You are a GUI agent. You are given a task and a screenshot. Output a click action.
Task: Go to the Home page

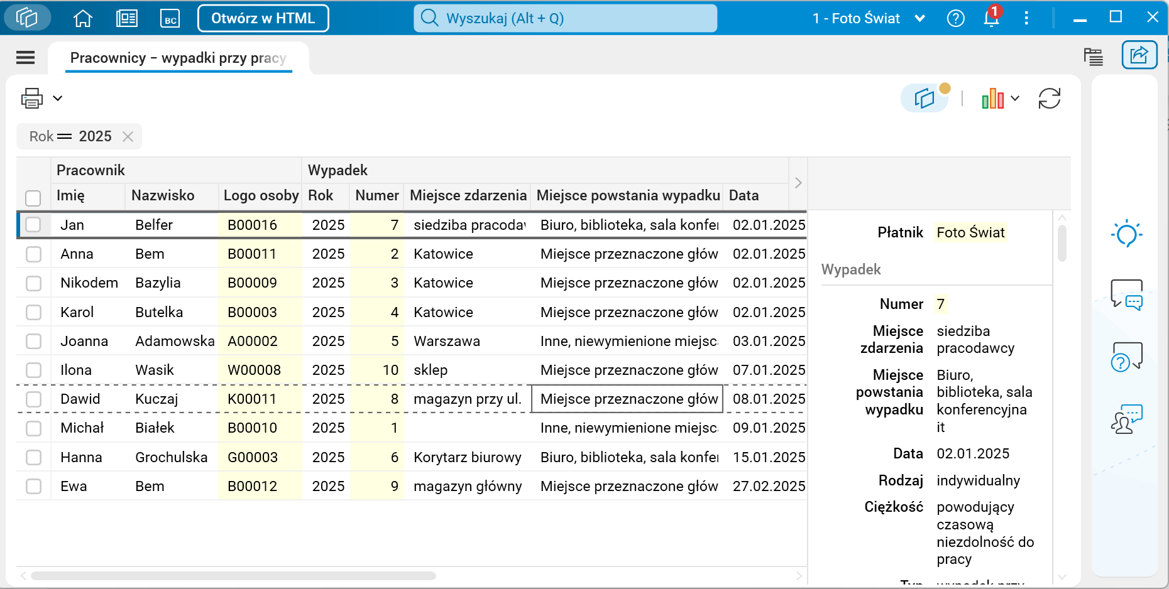click(x=83, y=18)
